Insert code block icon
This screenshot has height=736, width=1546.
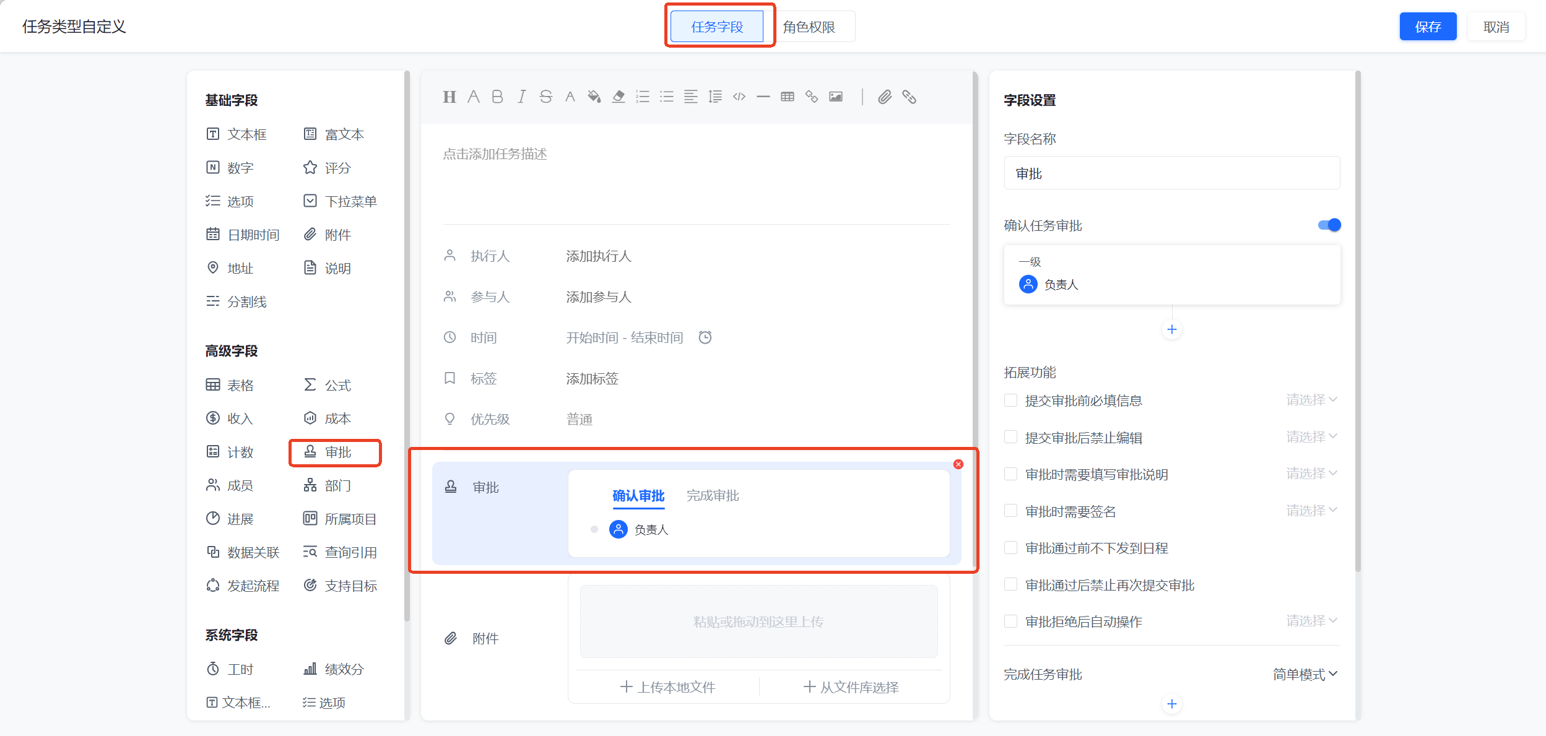point(739,97)
